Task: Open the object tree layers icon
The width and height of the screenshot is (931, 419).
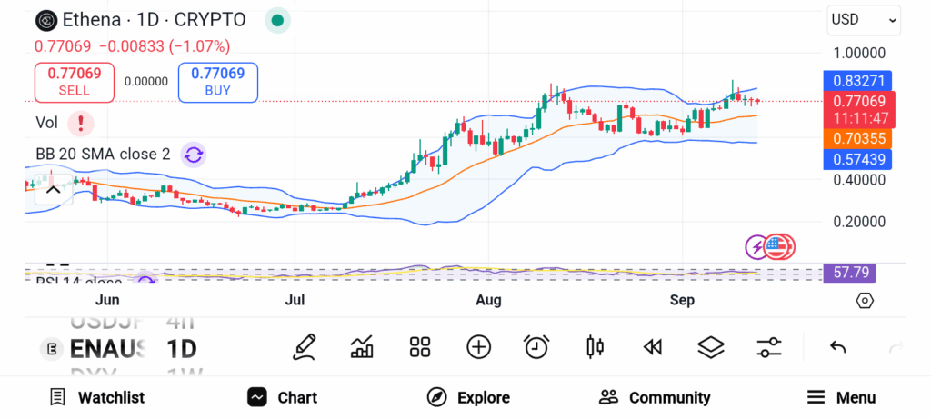Action: click(710, 346)
